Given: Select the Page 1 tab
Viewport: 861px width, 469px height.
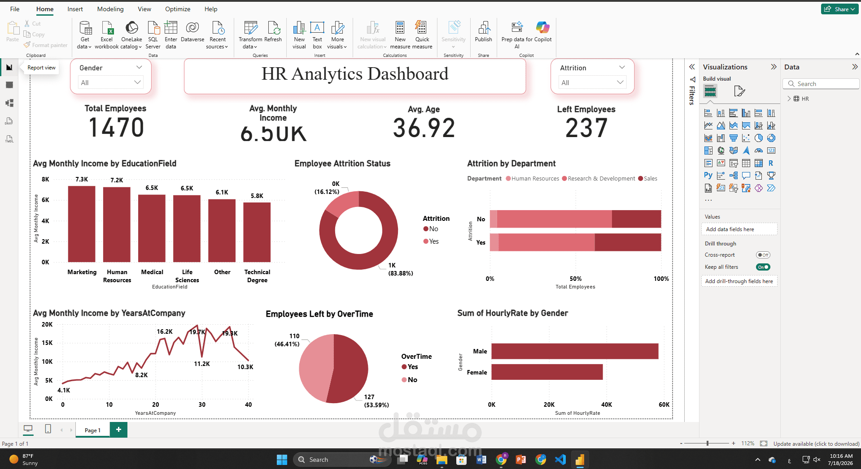Looking at the screenshot, I should pyautogui.click(x=92, y=430).
